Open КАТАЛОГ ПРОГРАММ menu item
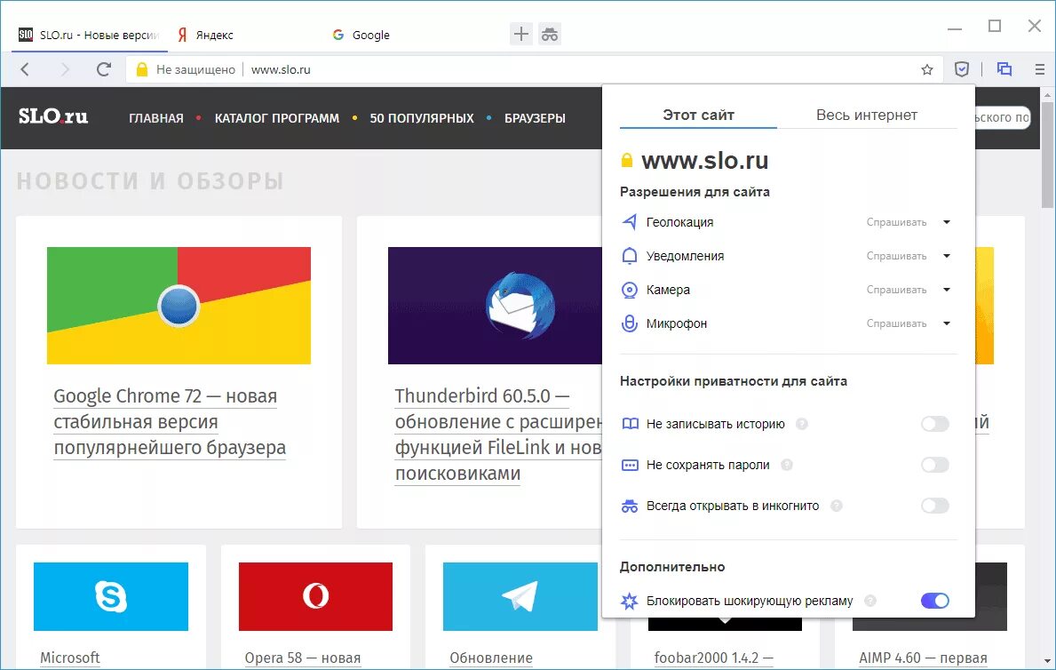 click(277, 118)
